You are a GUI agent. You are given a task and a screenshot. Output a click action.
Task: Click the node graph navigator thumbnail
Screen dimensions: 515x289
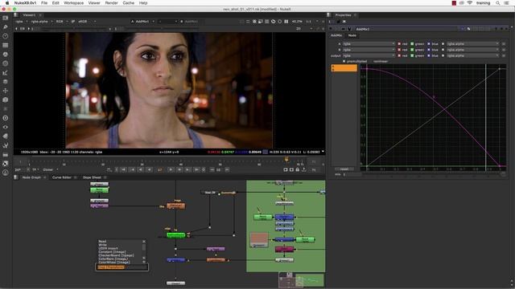(302, 280)
